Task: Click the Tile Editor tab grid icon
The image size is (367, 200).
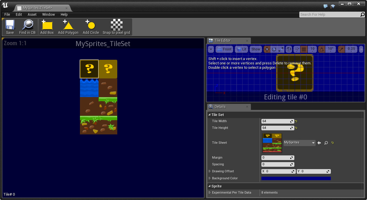Action: pyautogui.click(x=211, y=41)
